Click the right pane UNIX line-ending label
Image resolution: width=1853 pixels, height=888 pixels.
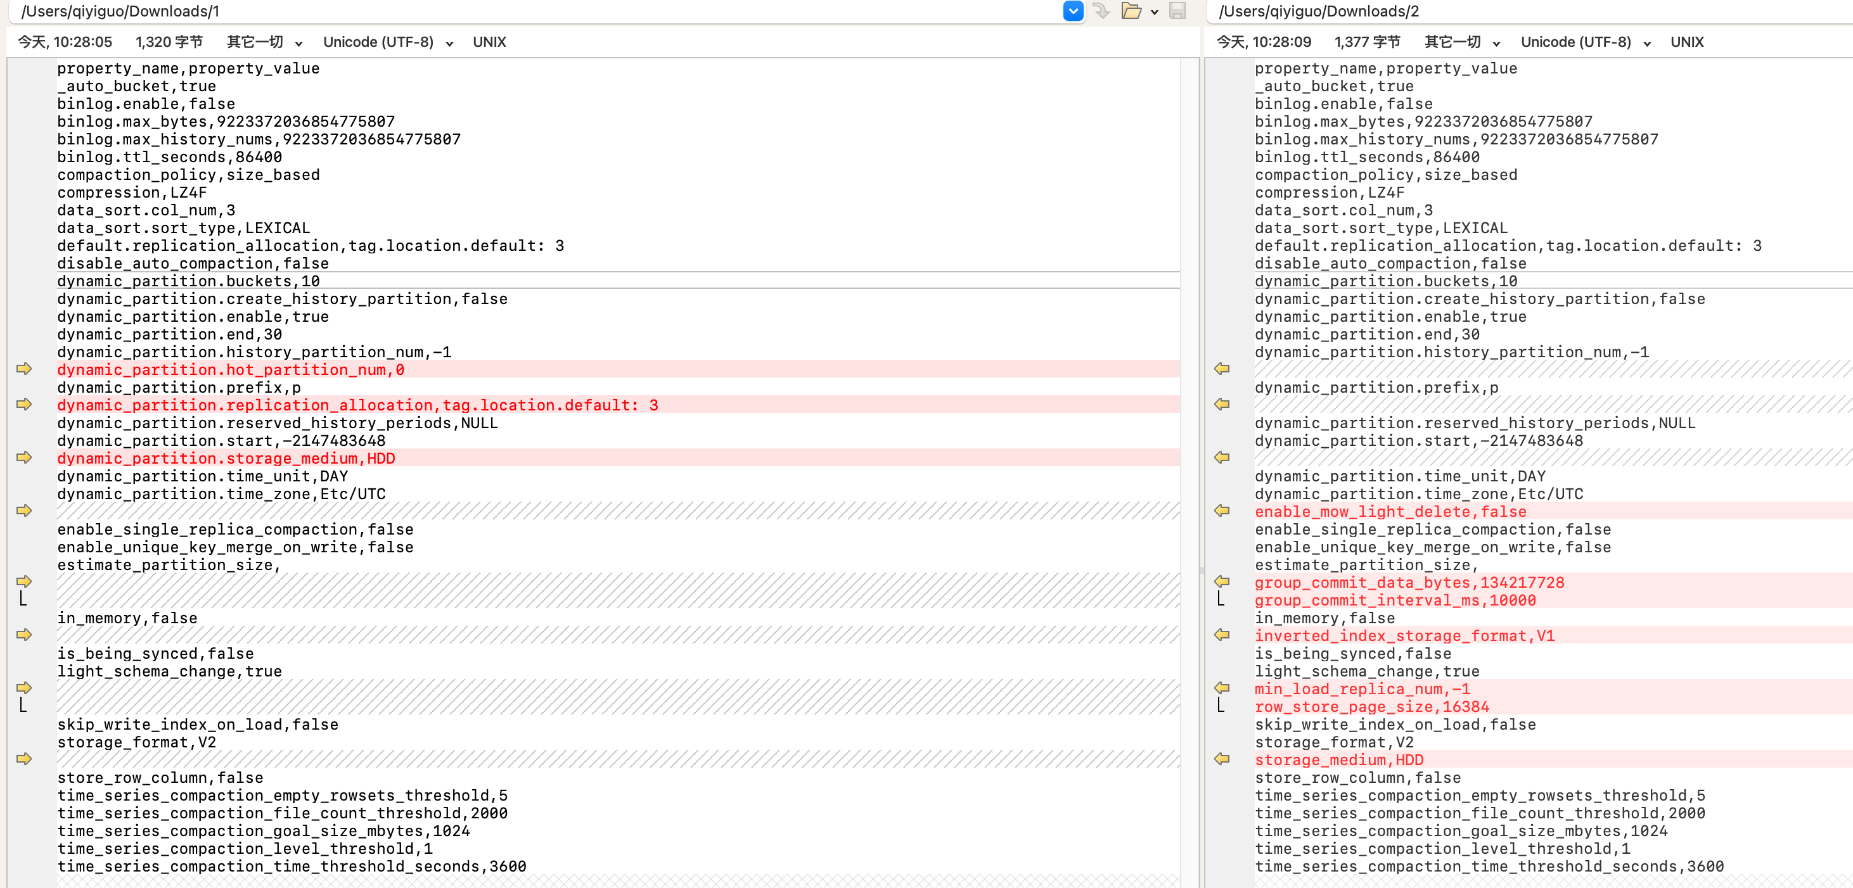click(x=1687, y=42)
